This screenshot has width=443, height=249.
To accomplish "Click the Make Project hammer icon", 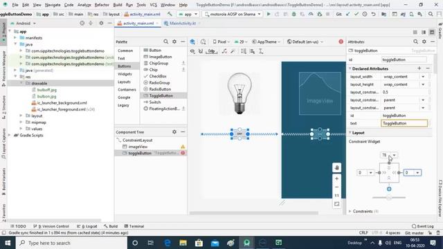I will pyautogui.click(x=170, y=14).
